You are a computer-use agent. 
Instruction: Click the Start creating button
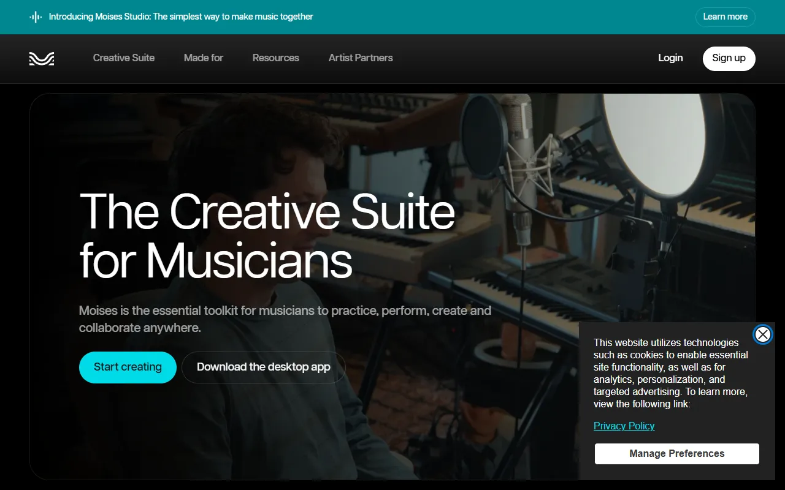click(x=128, y=367)
